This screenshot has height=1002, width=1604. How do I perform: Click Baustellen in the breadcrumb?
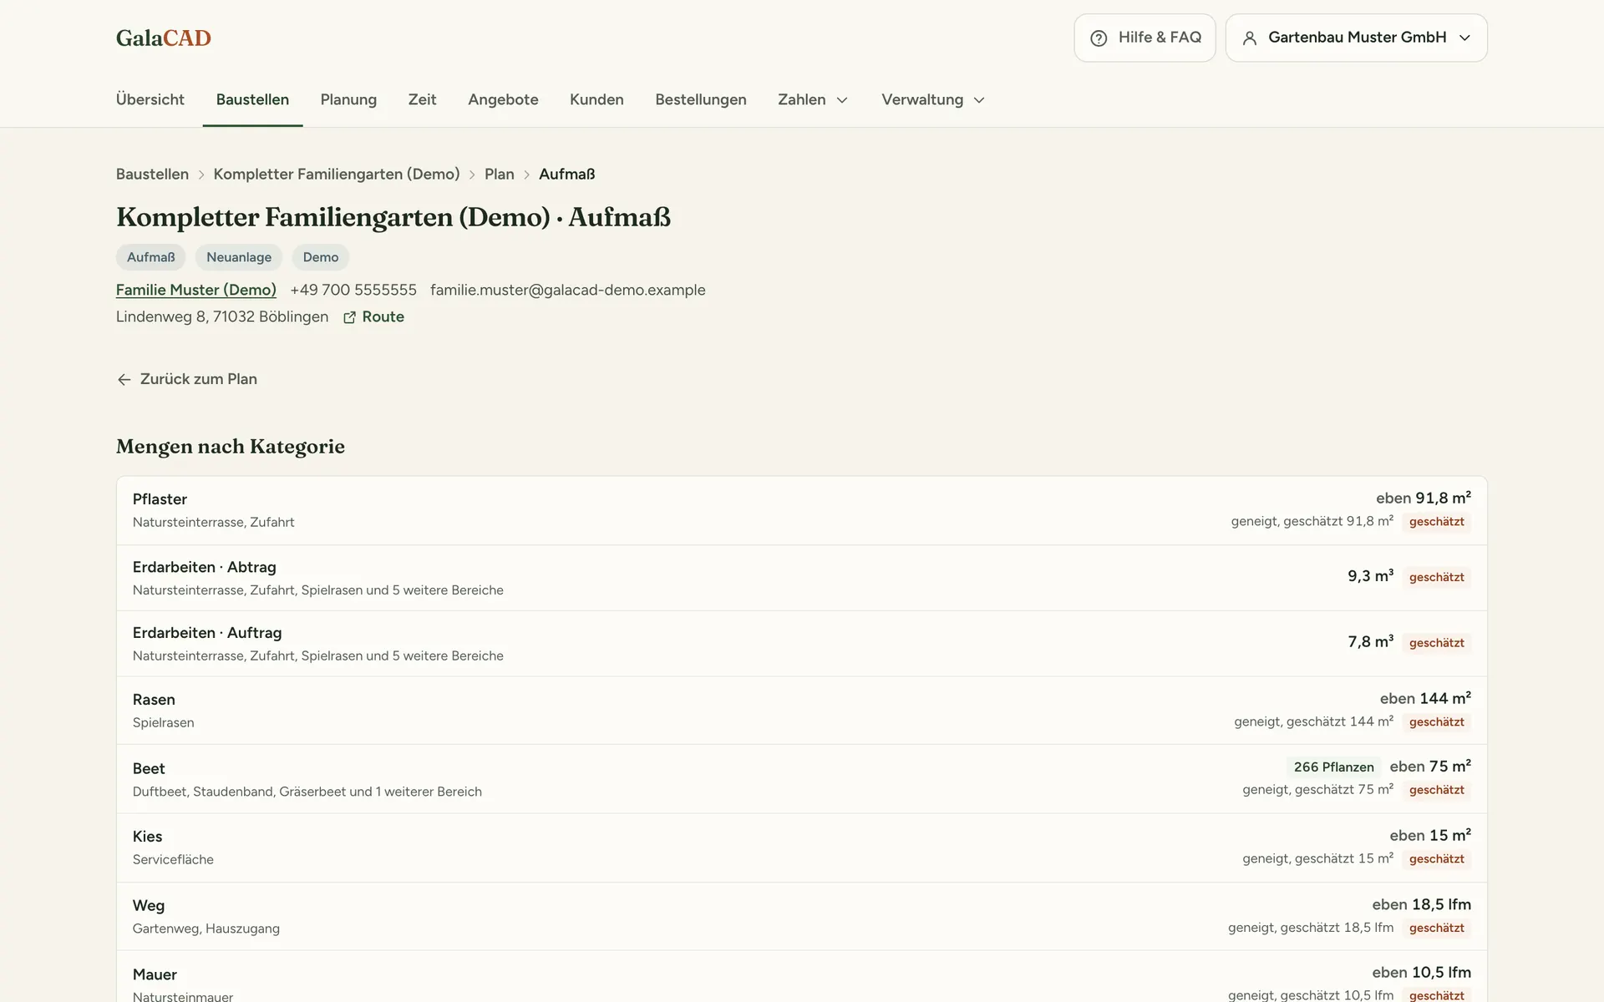point(152,174)
